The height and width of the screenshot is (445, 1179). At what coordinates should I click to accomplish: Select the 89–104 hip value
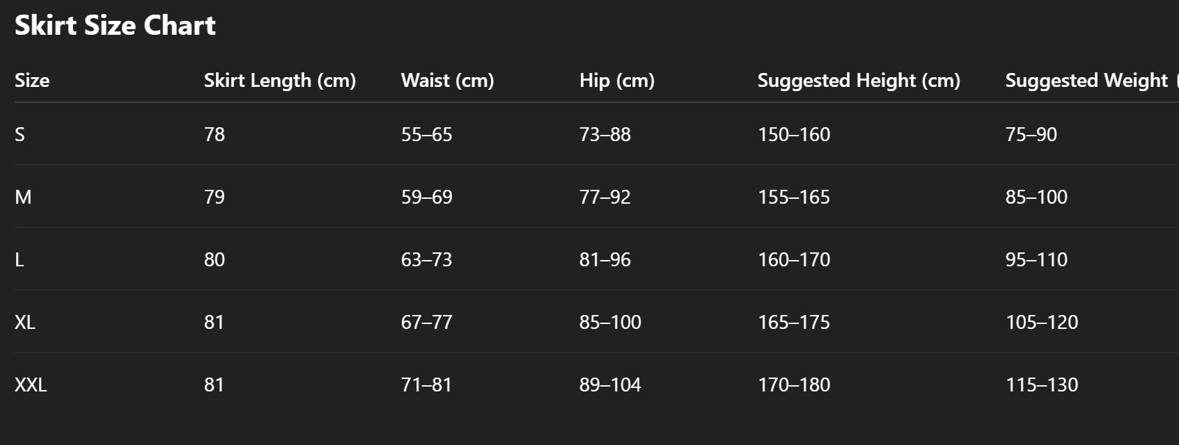pyautogui.click(x=610, y=385)
